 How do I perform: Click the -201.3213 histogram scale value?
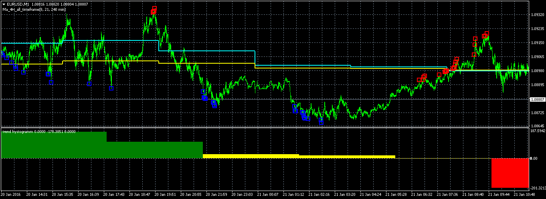point(538,188)
